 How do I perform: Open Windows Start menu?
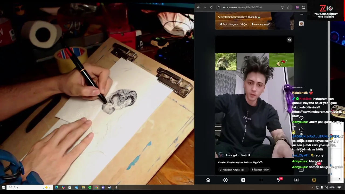pos(3,188)
